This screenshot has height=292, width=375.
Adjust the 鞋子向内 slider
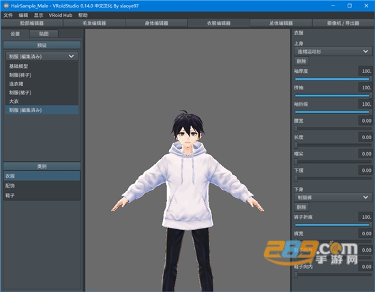[333, 275]
